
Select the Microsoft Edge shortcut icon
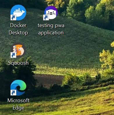18,88
